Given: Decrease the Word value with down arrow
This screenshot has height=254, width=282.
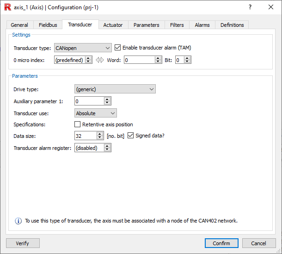Looking at the screenshot, I should (x=158, y=62).
